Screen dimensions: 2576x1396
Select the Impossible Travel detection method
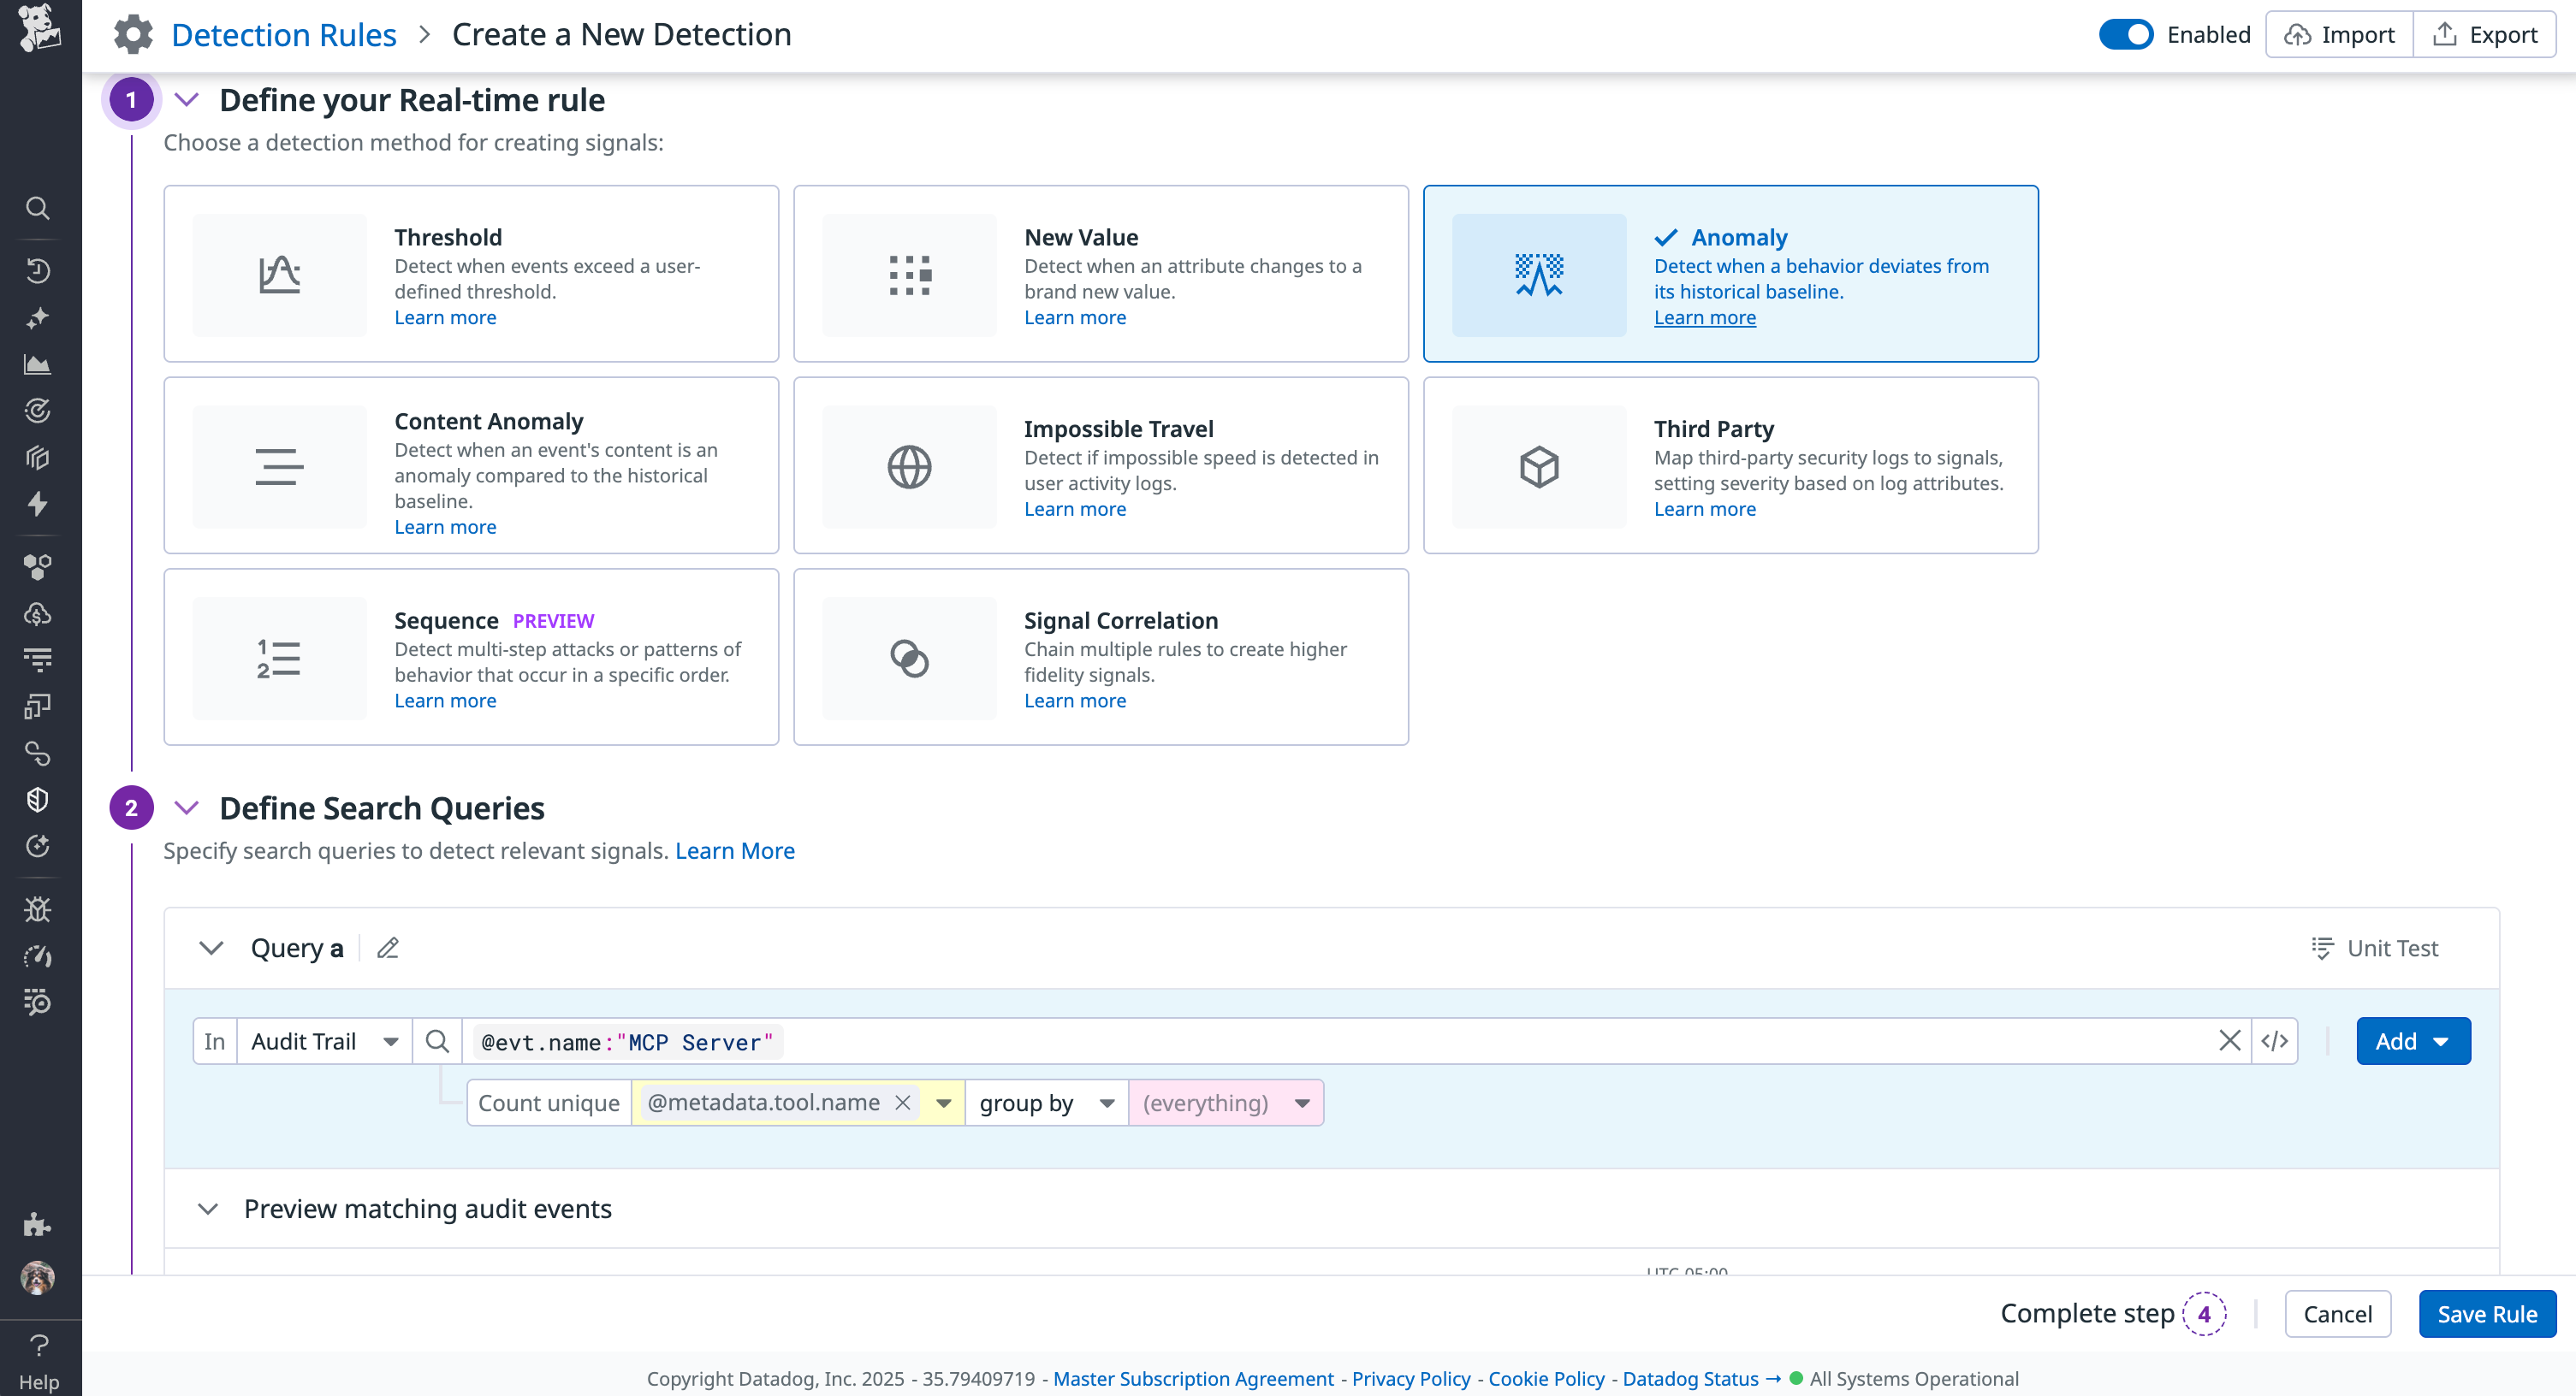pyautogui.click(x=1100, y=464)
